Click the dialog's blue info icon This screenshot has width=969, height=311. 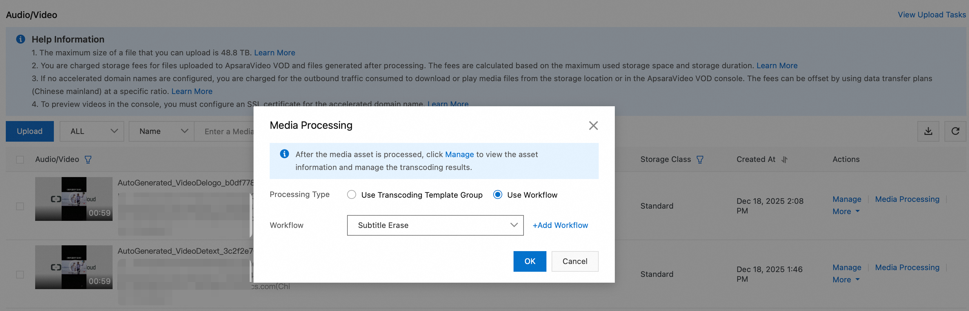[285, 154]
